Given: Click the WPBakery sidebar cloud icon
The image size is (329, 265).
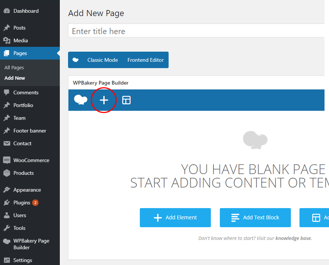Looking at the screenshot, I should tap(7, 241).
